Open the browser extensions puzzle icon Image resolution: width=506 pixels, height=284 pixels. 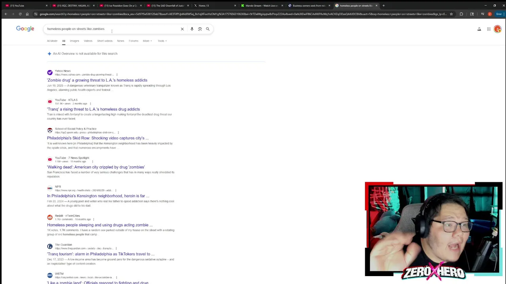(x=461, y=14)
